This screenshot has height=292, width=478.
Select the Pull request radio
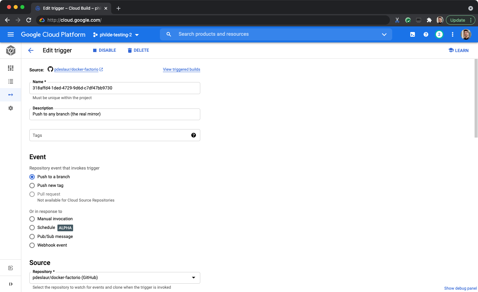(x=32, y=194)
